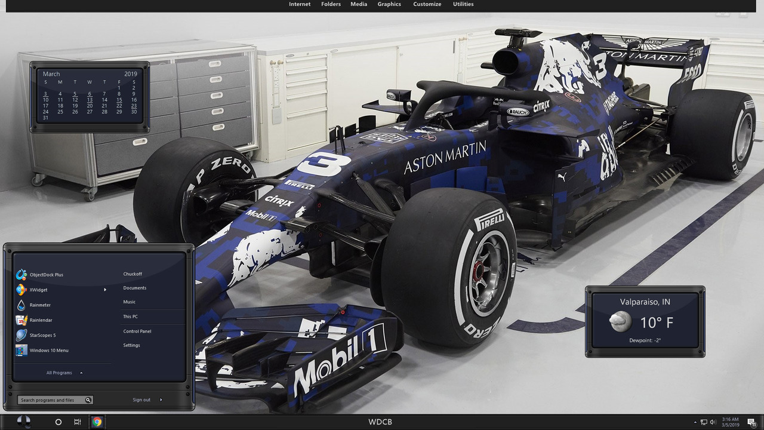Open the network status tray icon

(x=704, y=422)
